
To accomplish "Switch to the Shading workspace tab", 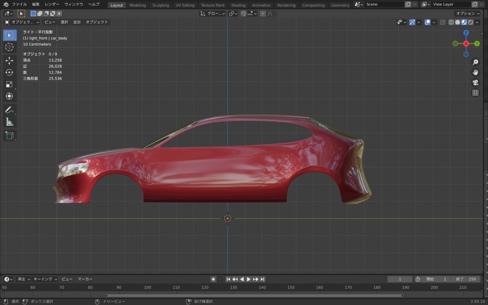I will point(238,5).
